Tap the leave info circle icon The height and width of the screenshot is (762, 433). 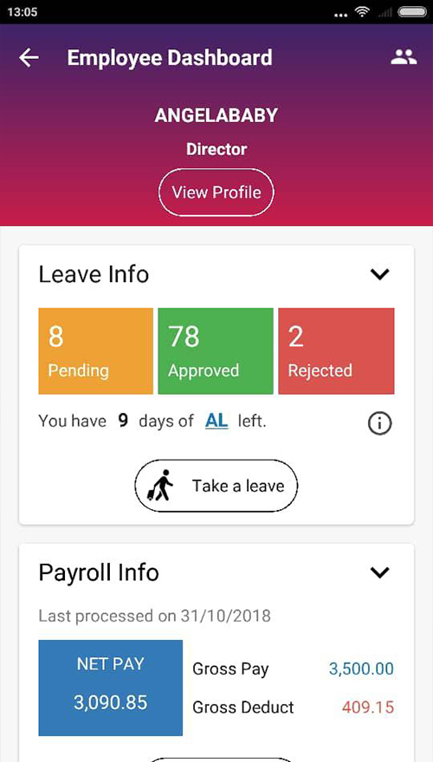pos(379,424)
